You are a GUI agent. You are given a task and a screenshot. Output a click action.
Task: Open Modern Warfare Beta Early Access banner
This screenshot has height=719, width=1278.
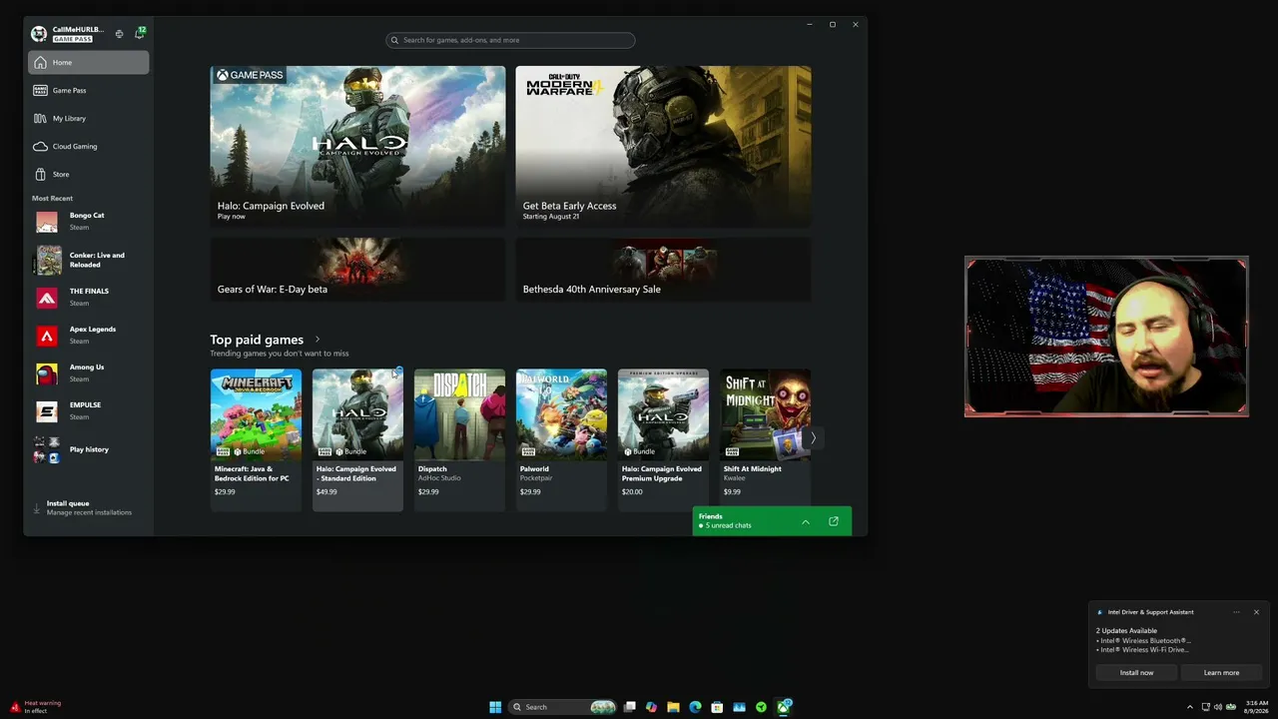pos(663,147)
